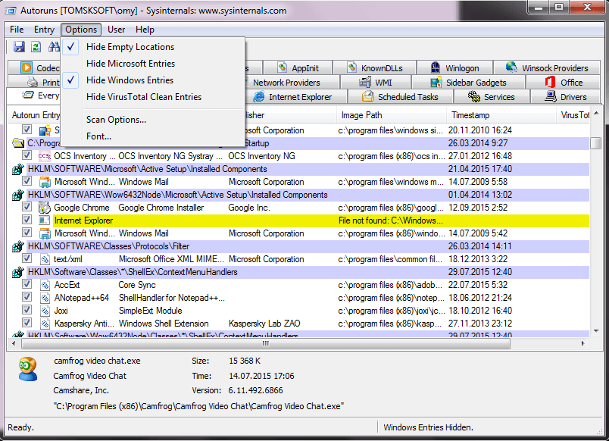Image resolution: width=609 pixels, height=441 pixels.
Task: Sort by the Image Path column header
Action: click(392, 115)
